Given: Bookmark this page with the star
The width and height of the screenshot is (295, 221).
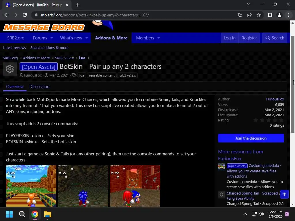Looking at the screenshot, I should (259, 15).
